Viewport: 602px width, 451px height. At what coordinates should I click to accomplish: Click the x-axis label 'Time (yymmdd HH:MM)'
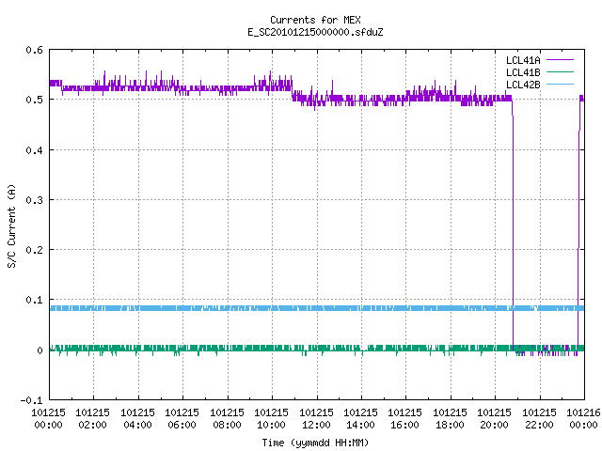pyautogui.click(x=315, y=443)
